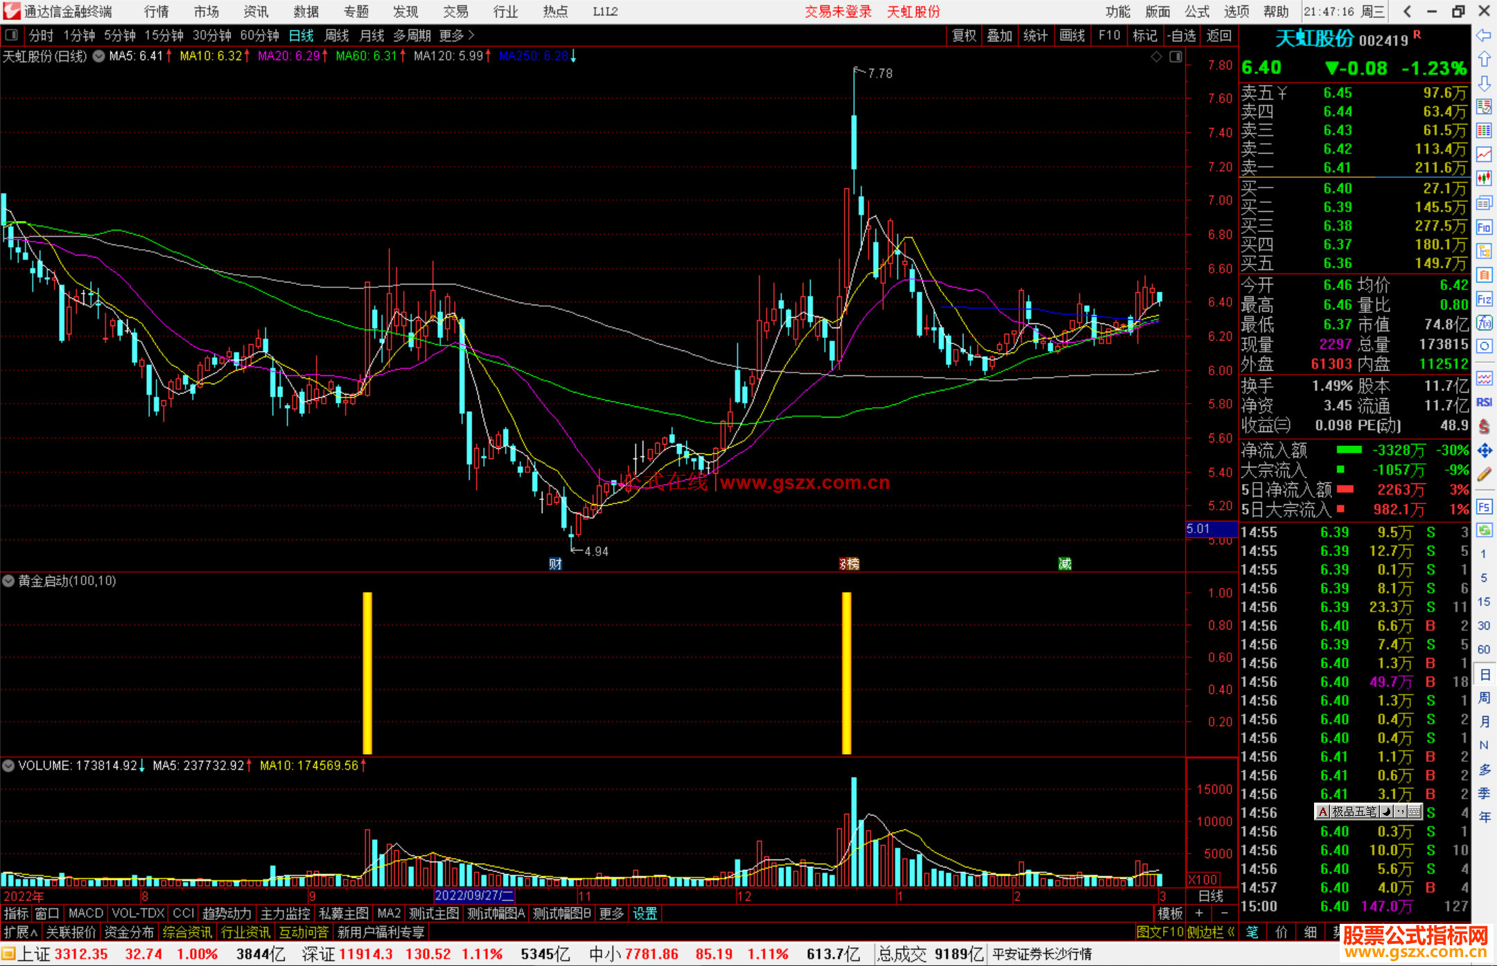Click the f(x) formula sidebar icon
1497x966 pixels.
point(1484,323)
